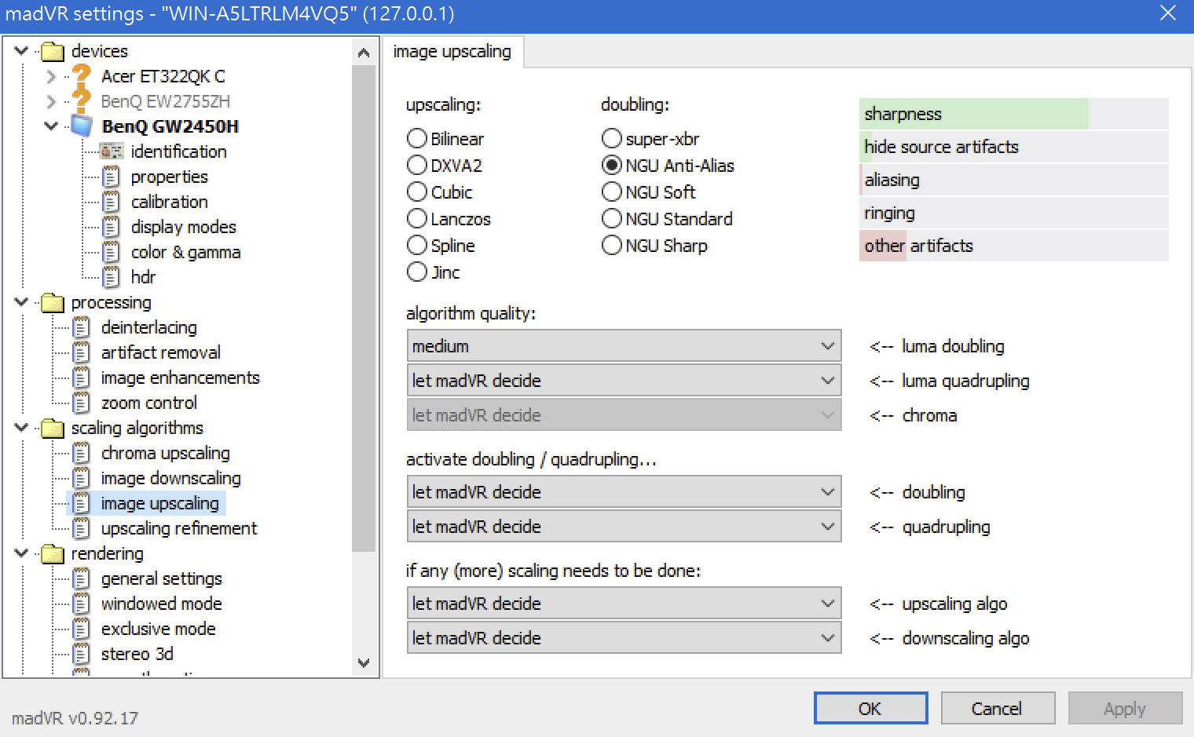Collapse the devices tree node
This screenshot has width=1194, height=737.
click(x=21, y=51)
